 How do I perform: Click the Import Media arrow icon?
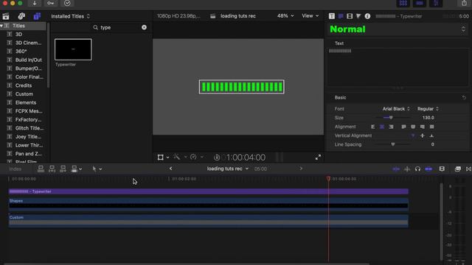click(x=35, y=3)
